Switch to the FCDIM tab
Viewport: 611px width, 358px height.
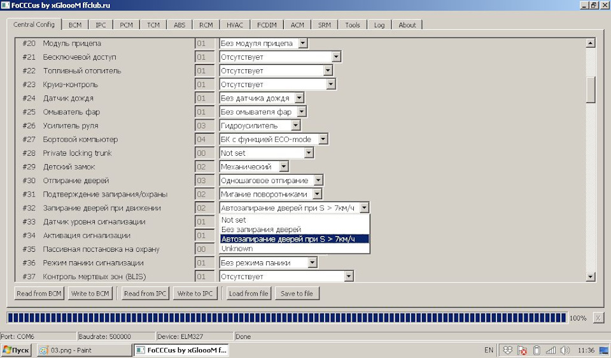[267, 25]
